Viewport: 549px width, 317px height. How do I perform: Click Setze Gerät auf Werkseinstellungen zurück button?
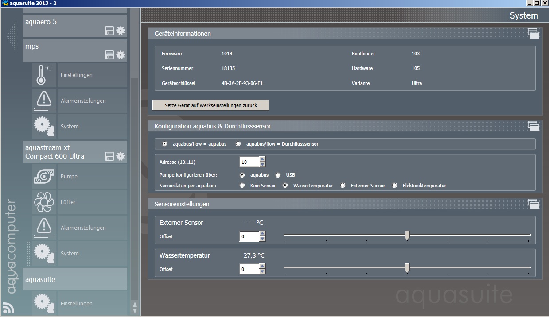210,105
